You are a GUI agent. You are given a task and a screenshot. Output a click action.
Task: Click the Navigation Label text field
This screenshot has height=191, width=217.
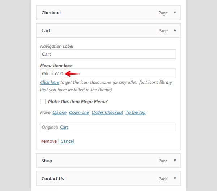[x=108, y=54]
